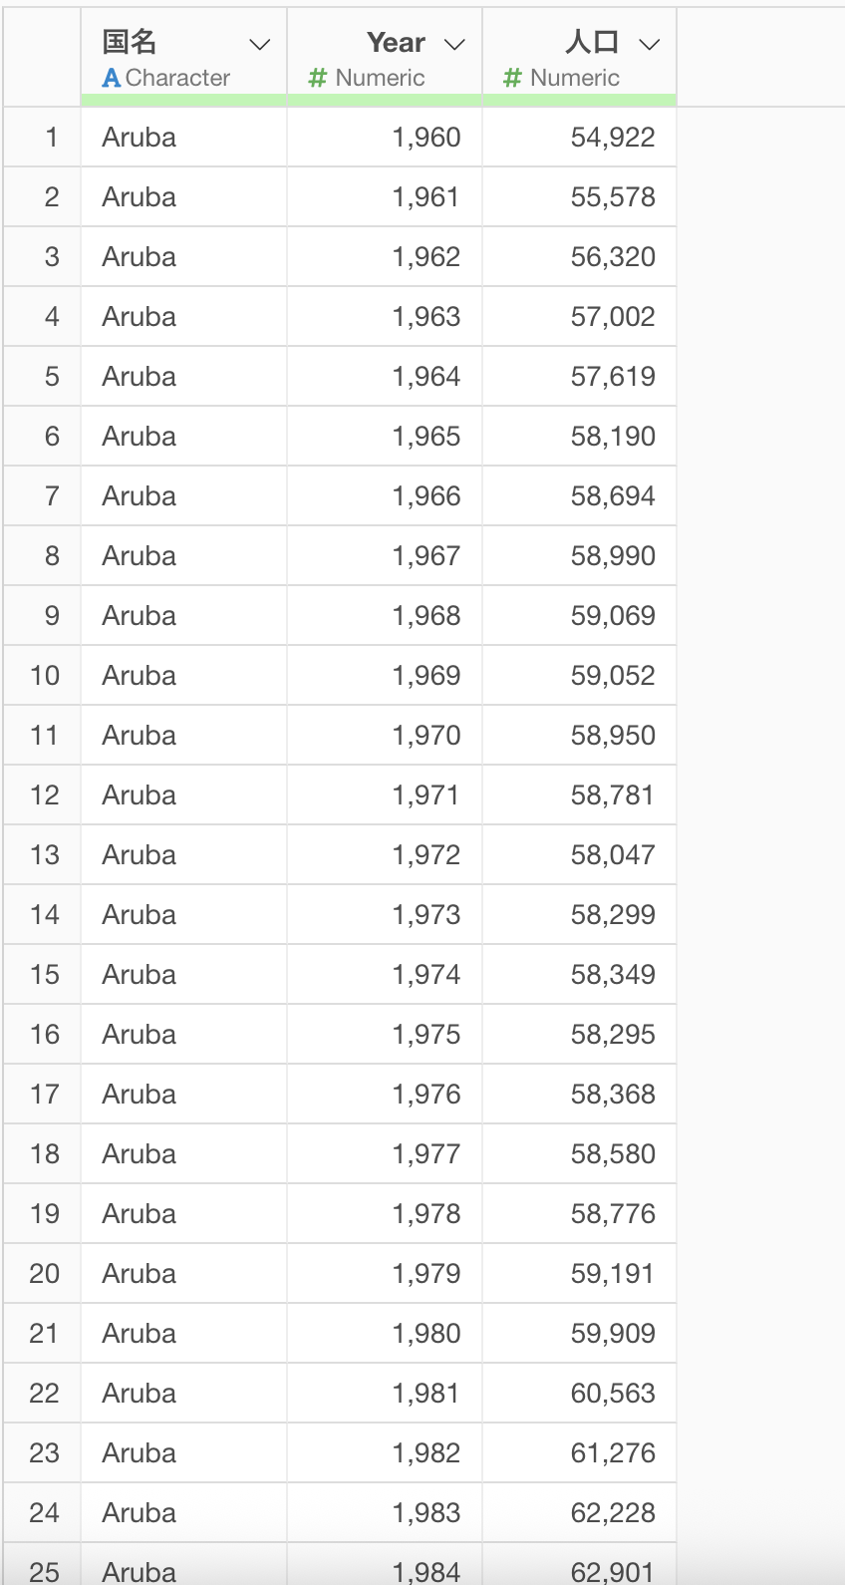Select the population cell 59,069
The width and height of the screenshot is (845, 1585).
[x=613, y=616]
